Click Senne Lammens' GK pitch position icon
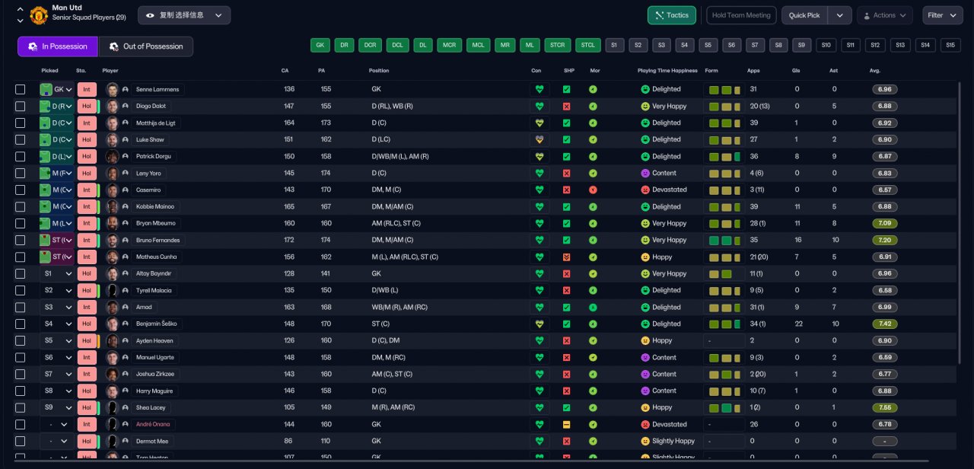Viewport: 974px width, 469px height. tap(46, 89)
